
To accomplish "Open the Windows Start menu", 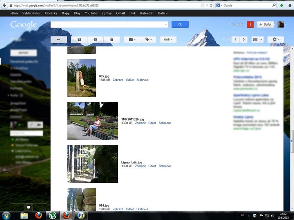I will [6, 216].
